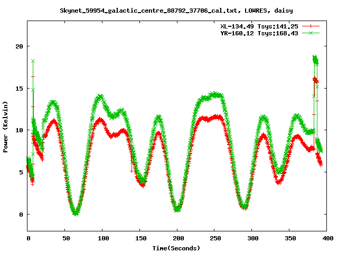
Task: Click the curve minimum near 65 seconds
Action: coord(75,213)
